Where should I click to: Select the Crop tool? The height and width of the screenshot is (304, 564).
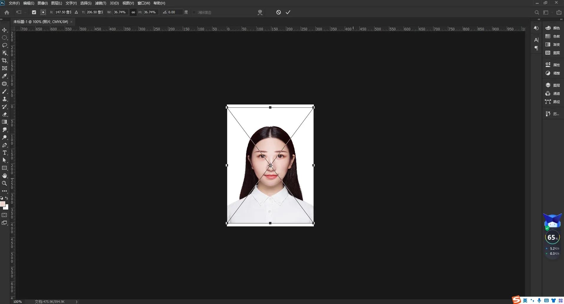(5, 61)
